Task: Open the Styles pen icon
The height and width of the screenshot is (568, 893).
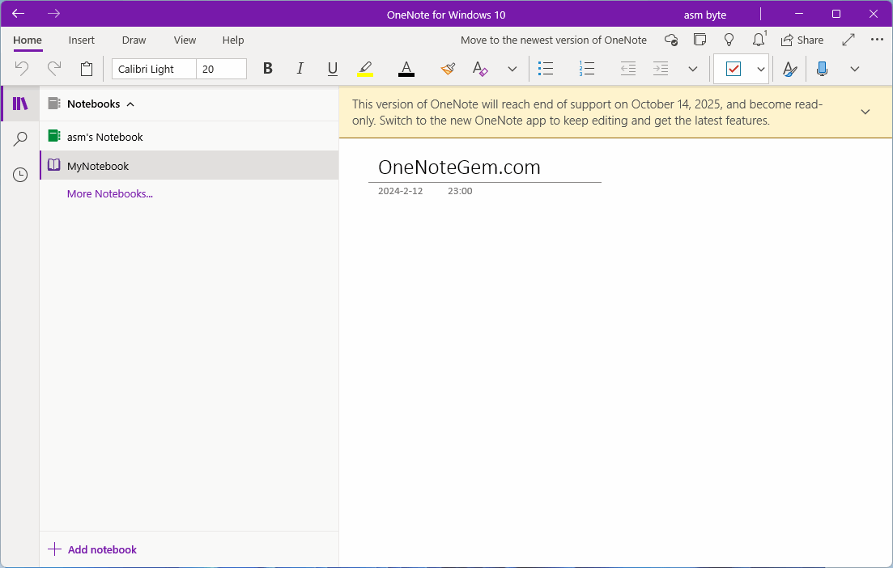Action: (x=789, y=69)
